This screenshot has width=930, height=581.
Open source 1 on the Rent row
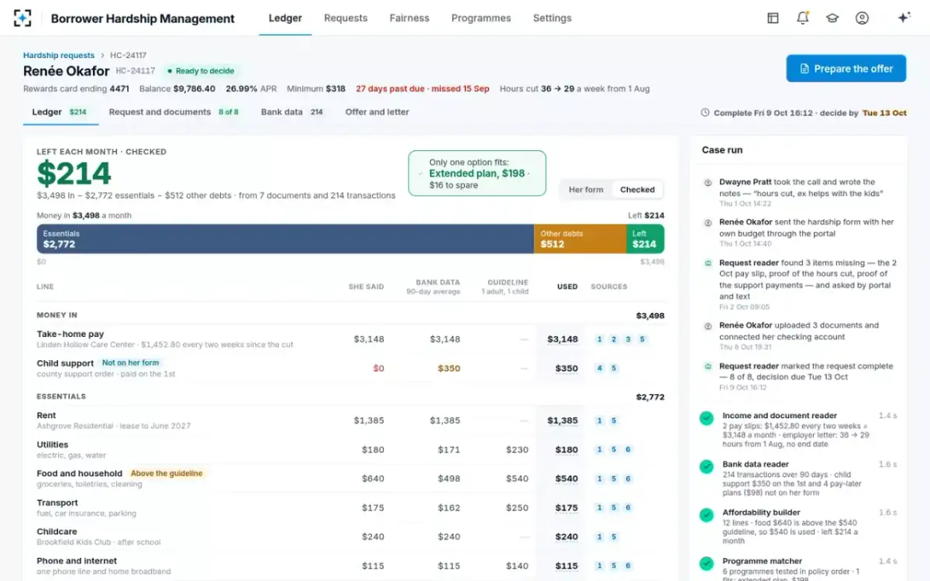coord(599,421)
